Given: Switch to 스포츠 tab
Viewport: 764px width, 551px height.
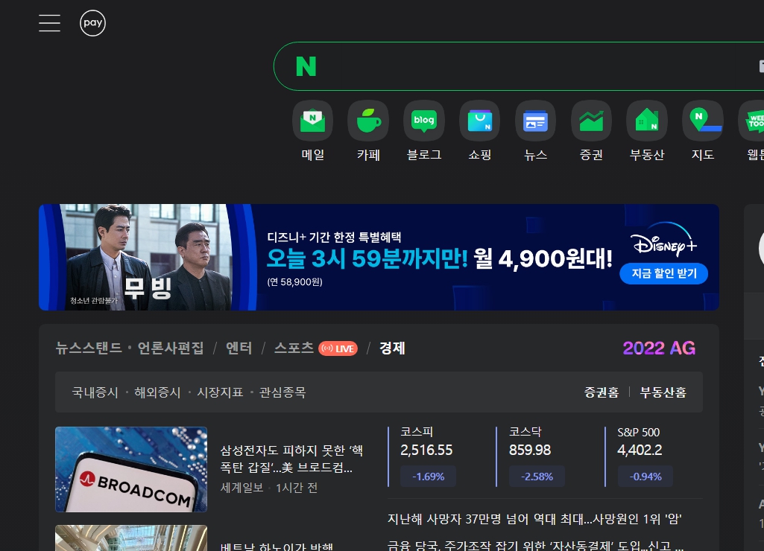Looking at the screenshot, I should point(294,348).
